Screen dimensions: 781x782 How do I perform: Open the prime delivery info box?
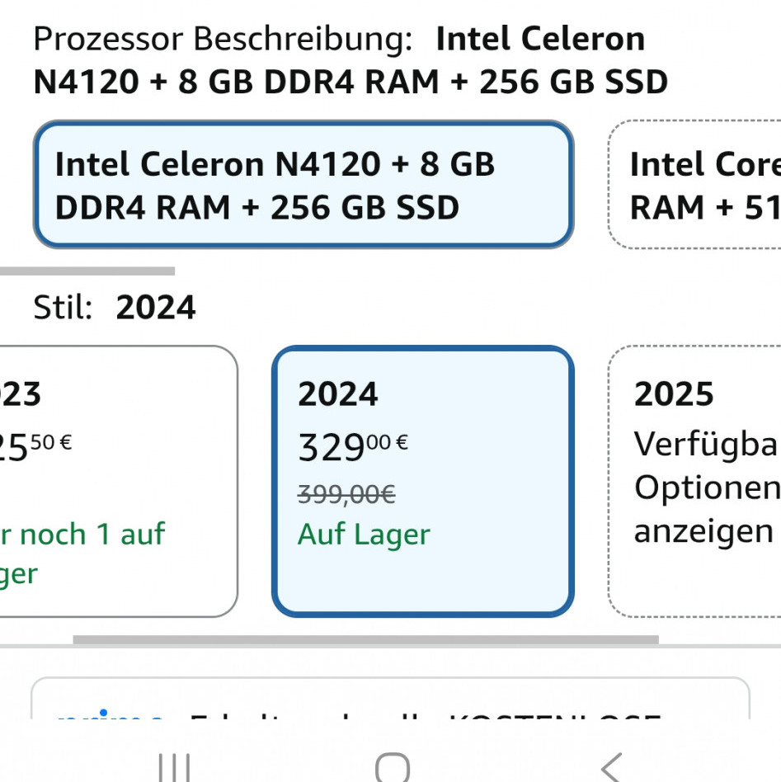coord(389,701)
